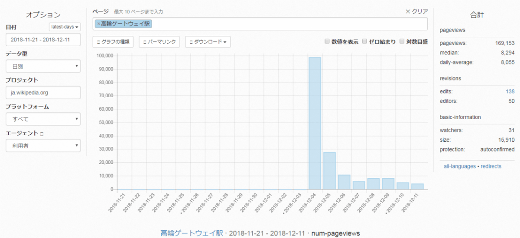The height and width of the screenshot is (238, 520).
Task: Enable the 数値を表示 checkbox
Action: click(328, 41)
